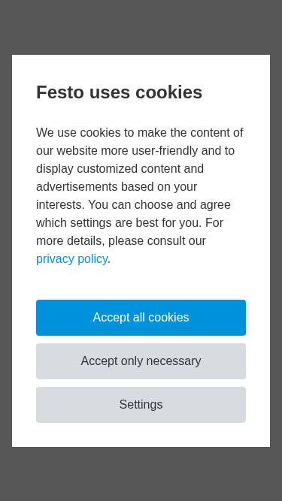Open the cookie Settings
The width and height of the screenshot is (282, 501).
click(x=141, y=405)
